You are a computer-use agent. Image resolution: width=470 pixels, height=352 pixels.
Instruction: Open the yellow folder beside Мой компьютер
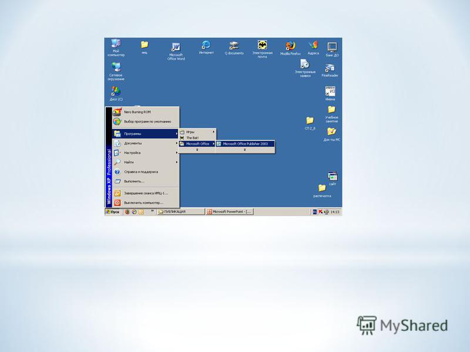(145, 48)
